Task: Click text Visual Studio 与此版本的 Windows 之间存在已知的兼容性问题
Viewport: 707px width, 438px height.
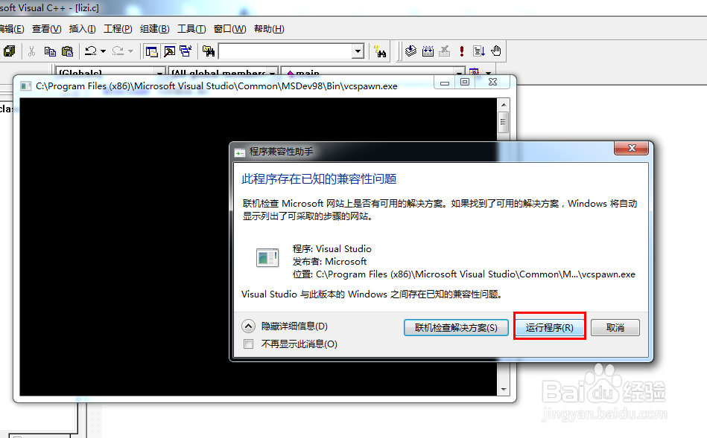Action: [x=372, y=294]
